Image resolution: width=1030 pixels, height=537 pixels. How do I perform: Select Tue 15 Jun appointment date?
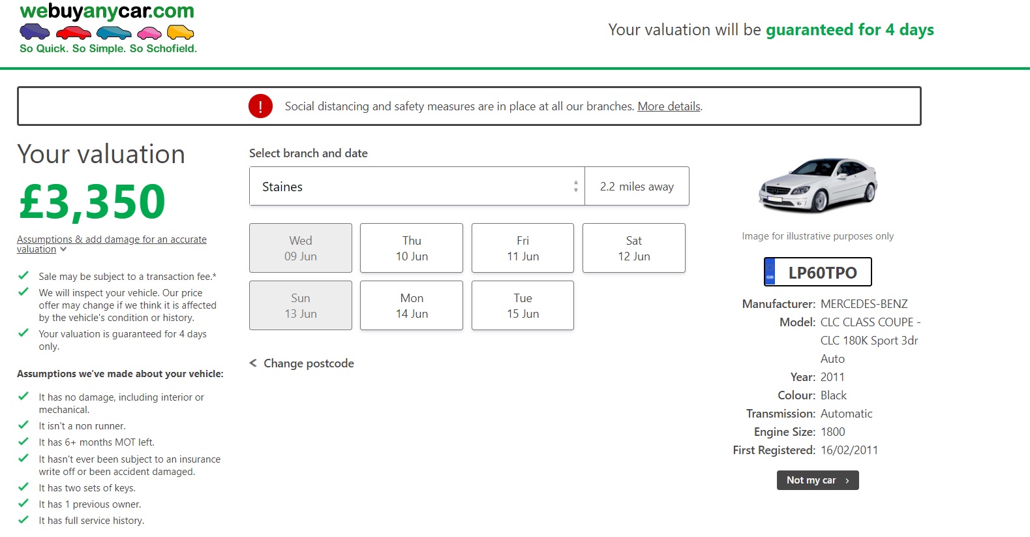(523, 305)
